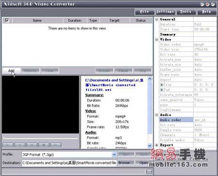
Task: Click the pause button under preview
Action: click(x=32, y=145)
